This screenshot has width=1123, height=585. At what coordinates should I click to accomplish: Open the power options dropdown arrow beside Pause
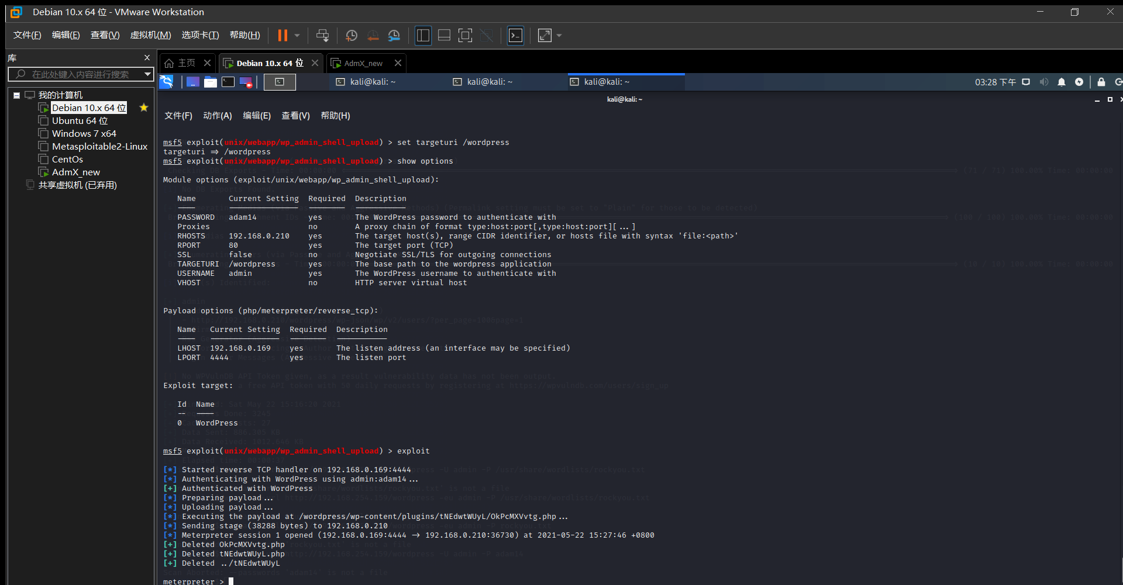click(x=297, y=36)
